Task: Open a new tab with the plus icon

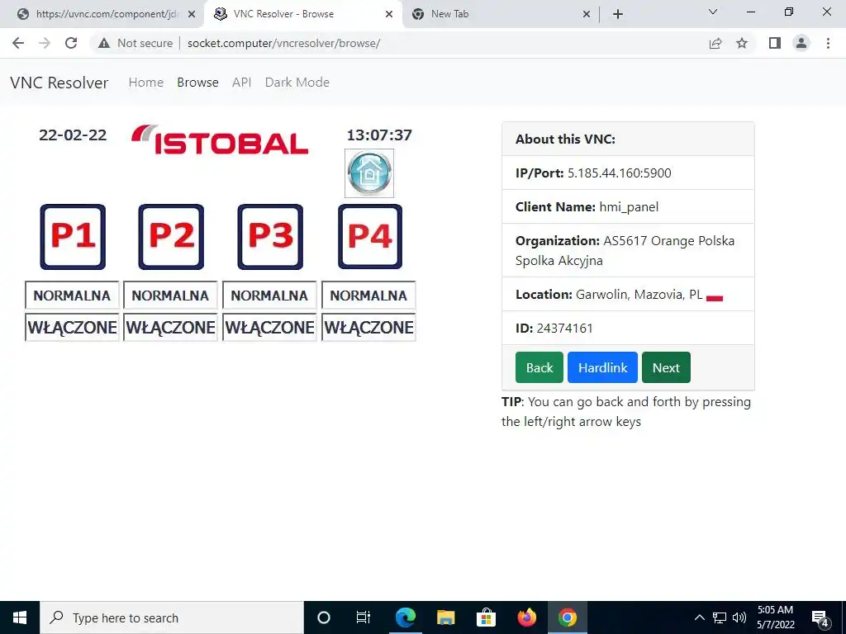Action: coord(618,14)
